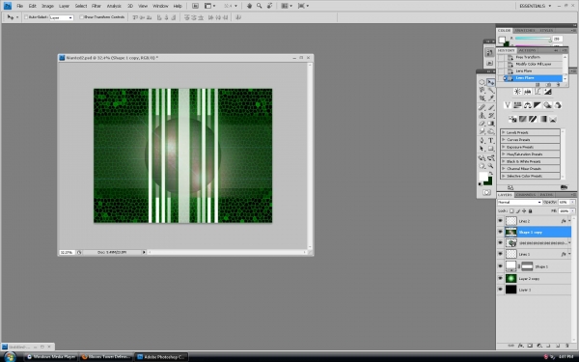The width and height of the screenshot is (579, 362).
Task: Hide the Layer 2 copy layer
Action: pos(500,278)
